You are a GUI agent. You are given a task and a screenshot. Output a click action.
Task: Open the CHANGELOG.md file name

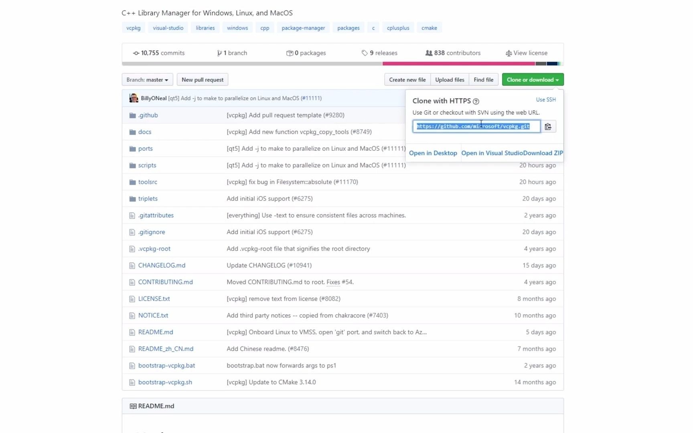(162, 265)
